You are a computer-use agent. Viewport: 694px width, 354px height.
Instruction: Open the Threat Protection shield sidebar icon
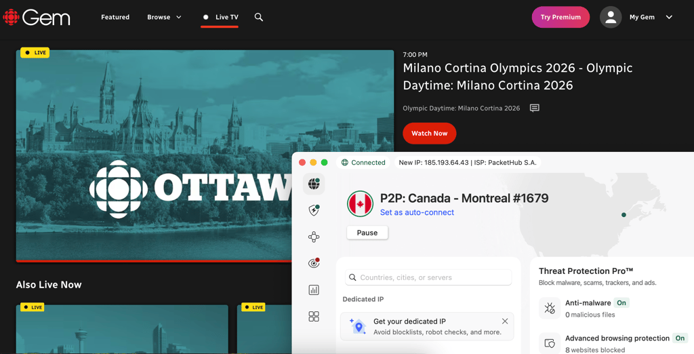click(314, 210)
